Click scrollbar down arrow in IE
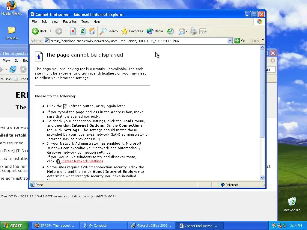This screenshot has height=230, width=307. pyautogui.click(x=262, y=178)
